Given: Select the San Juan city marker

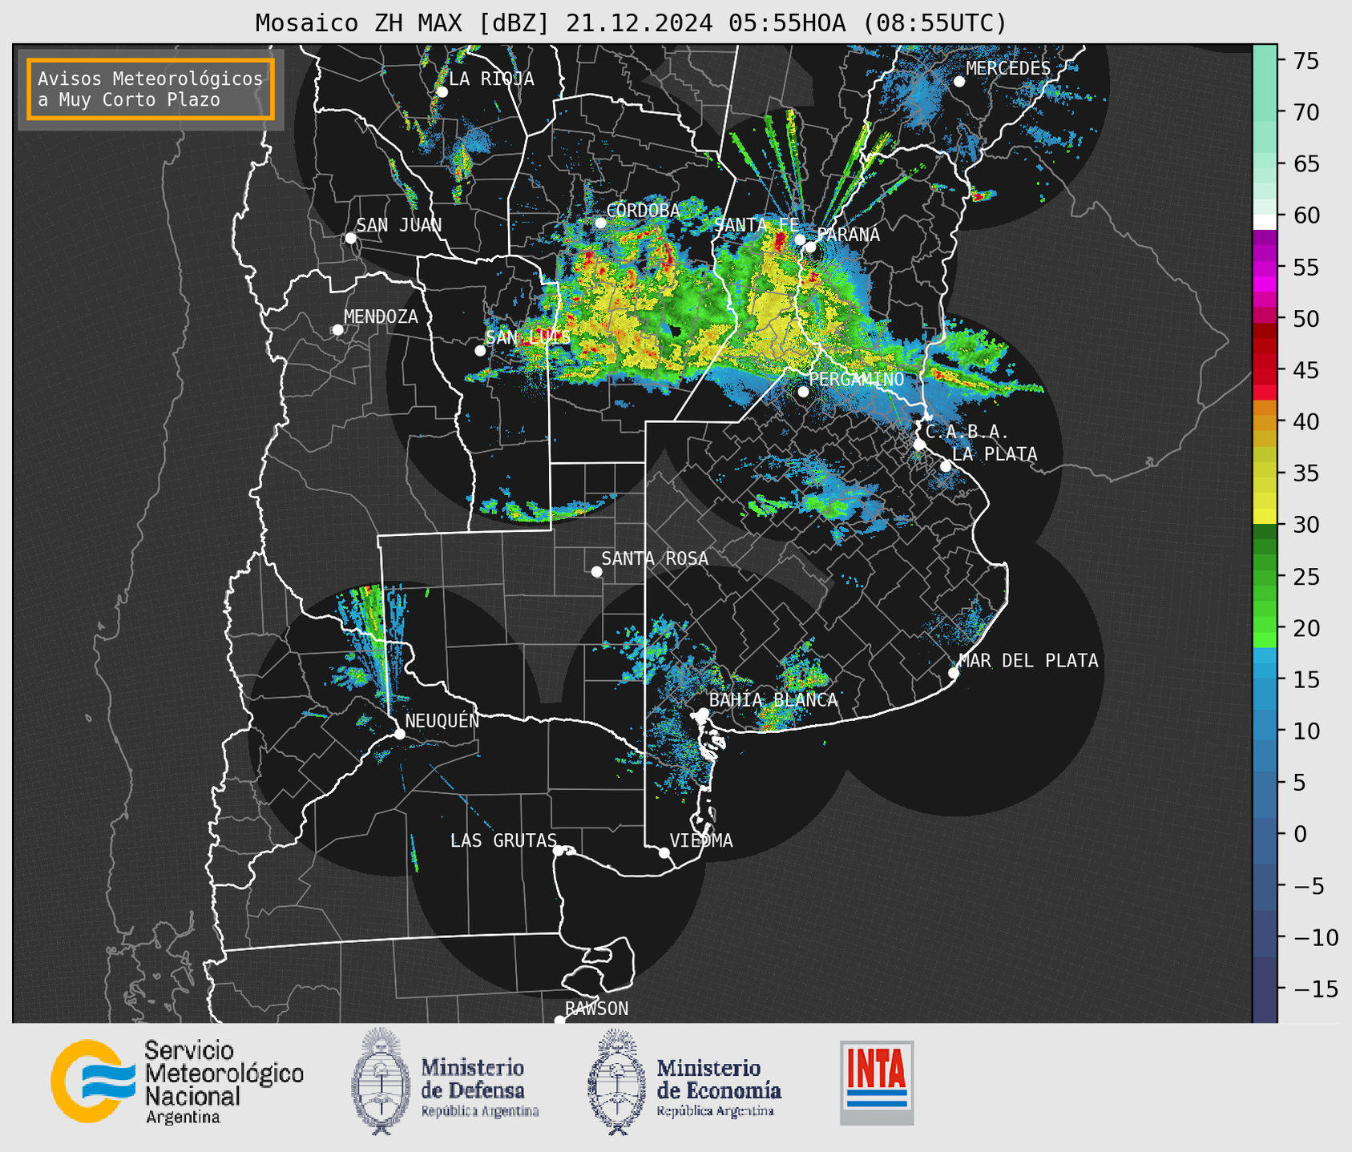Looking at the screenshot, I should coord(350,238).
